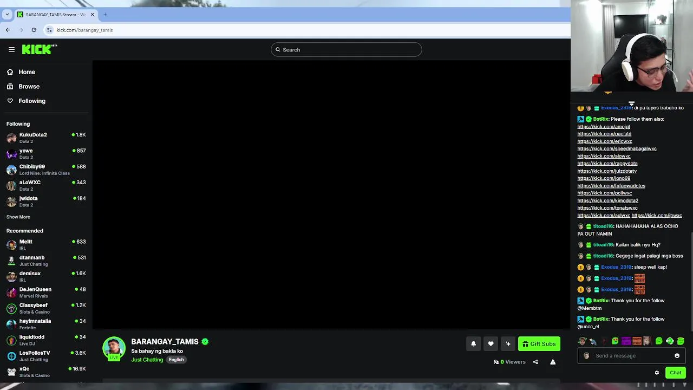Open heyimnatalia Fortnite channel
The width and height of the screenshot is (693, 390).
[46, 324]
